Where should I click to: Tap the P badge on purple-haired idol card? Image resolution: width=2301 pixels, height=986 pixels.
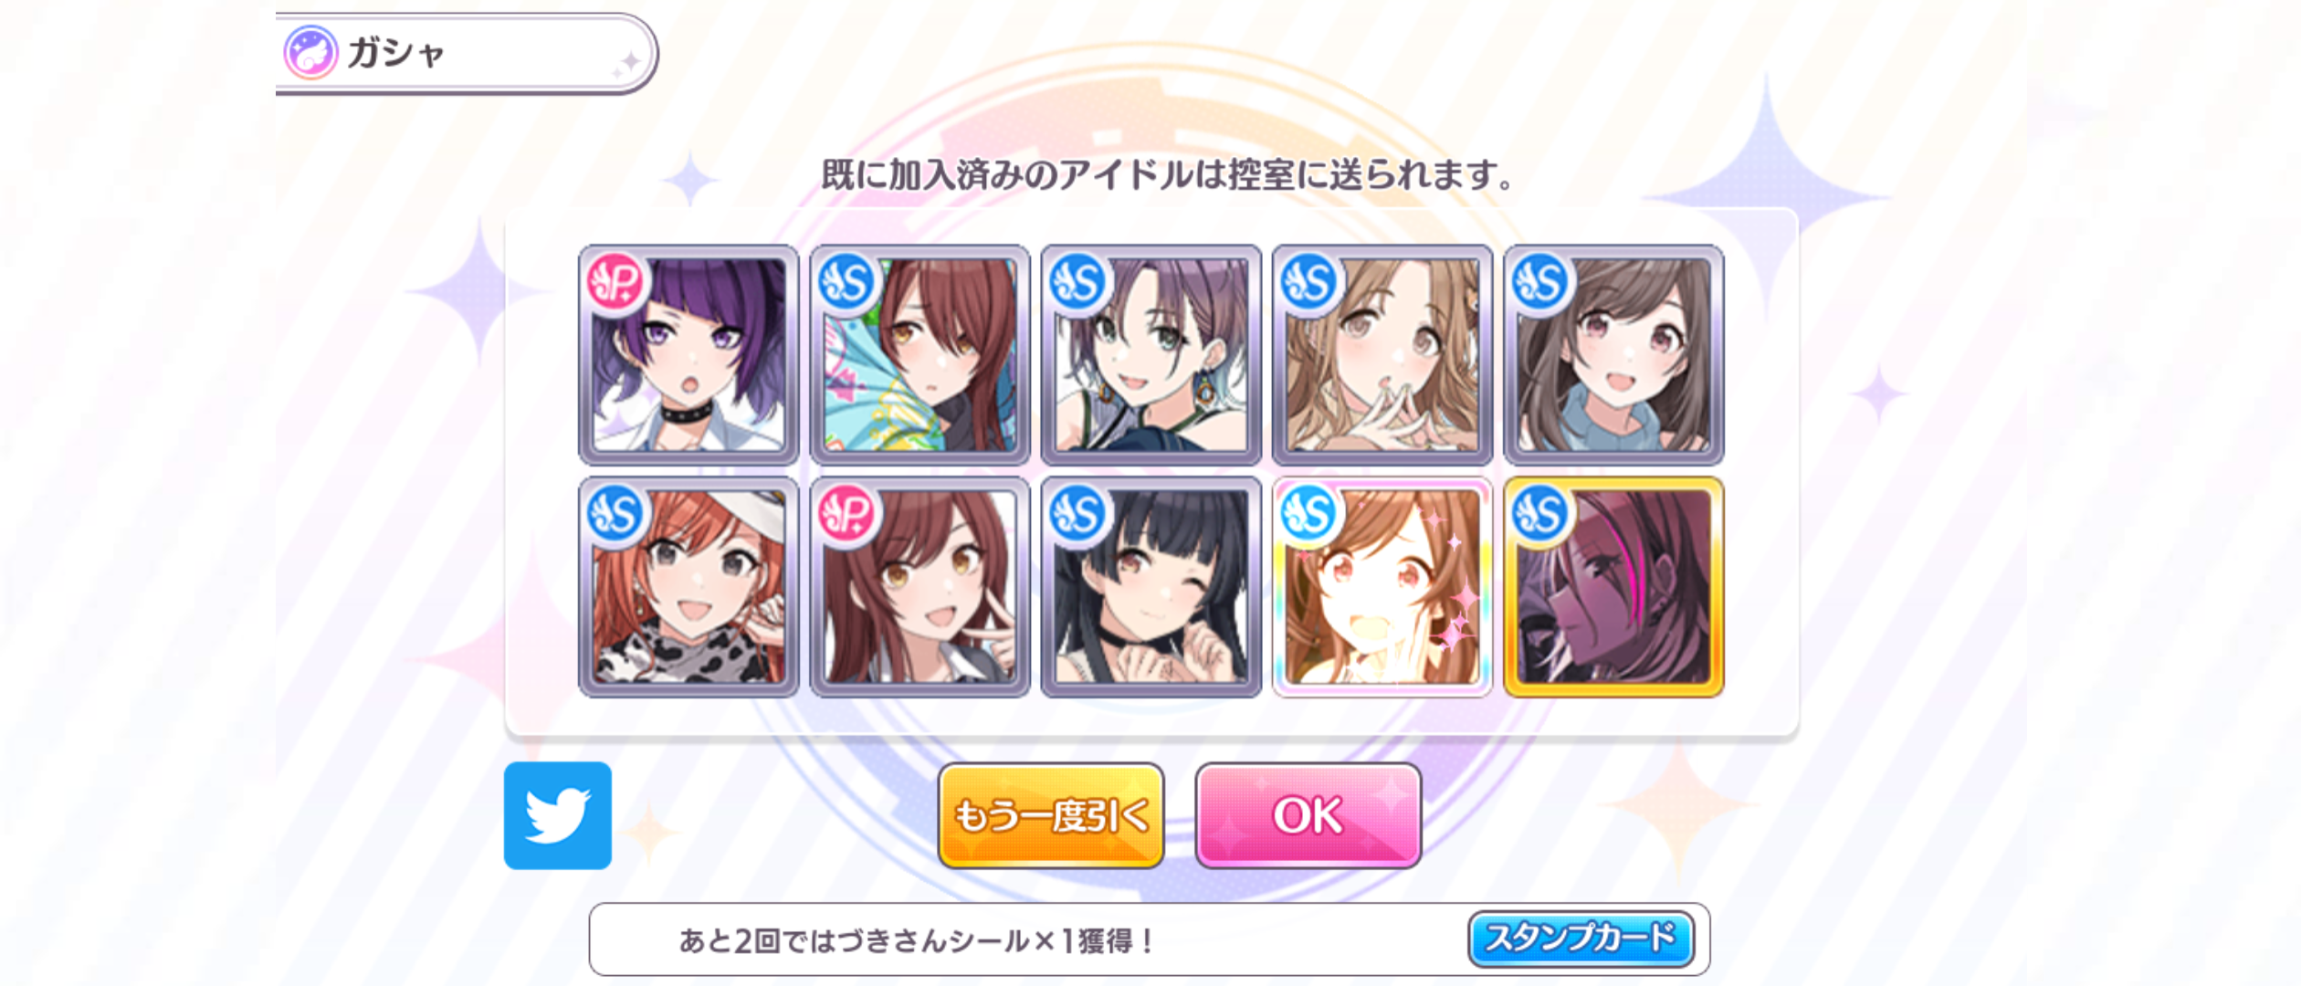[x=616, y=282]
